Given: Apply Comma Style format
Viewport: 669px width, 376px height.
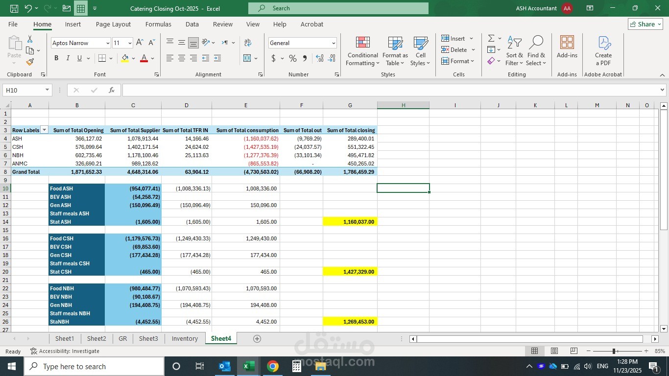Looking at the screenshot, I should 305,58.
